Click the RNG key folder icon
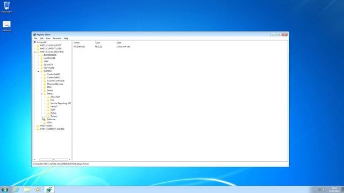The image size is (344, 193). (x=45, y=87)
